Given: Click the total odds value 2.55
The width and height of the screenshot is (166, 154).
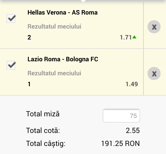Looking at the screenshot, I should coord(133,130).
